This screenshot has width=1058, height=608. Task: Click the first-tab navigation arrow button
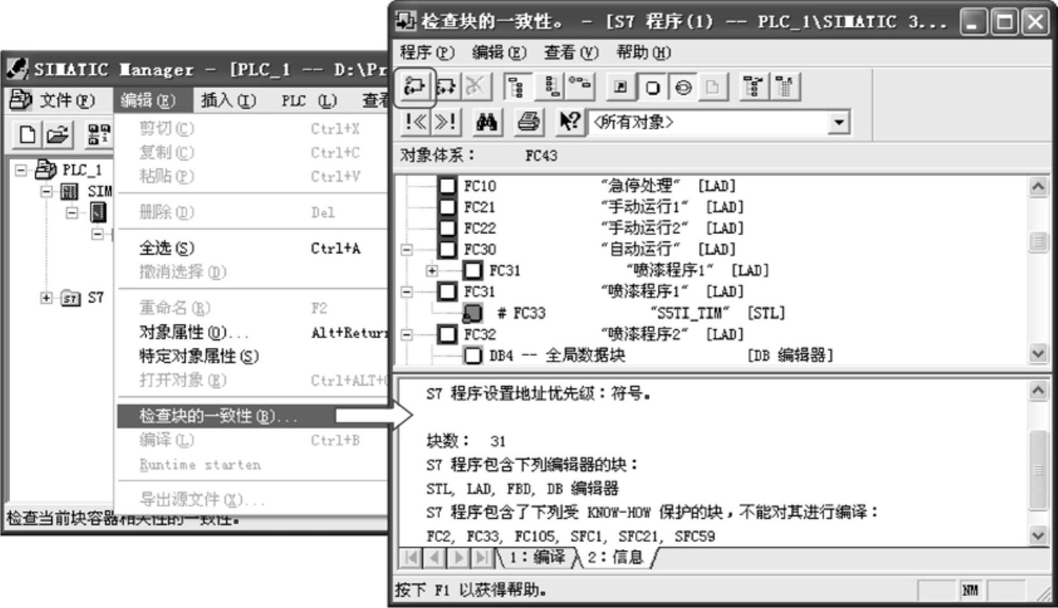(x=411, y=558)
